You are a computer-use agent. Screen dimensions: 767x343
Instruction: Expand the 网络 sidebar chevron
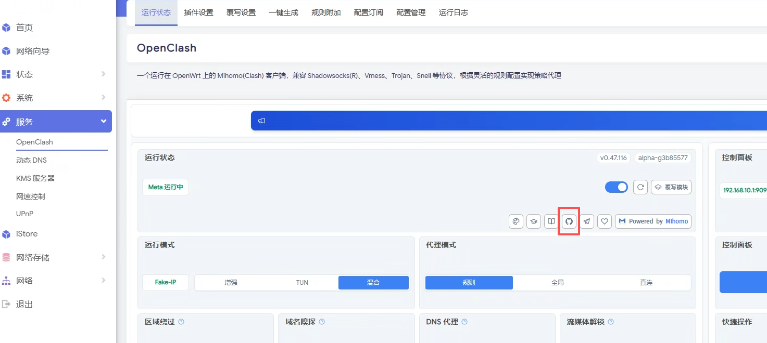tap(104, 281)
